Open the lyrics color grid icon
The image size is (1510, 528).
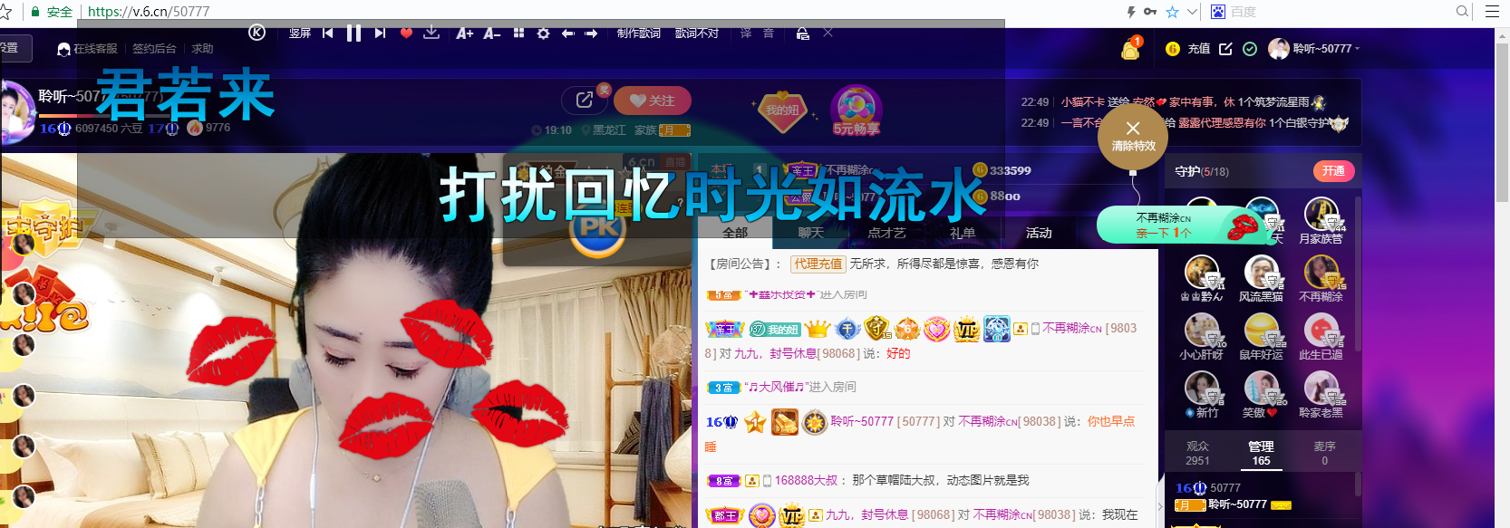518,34
